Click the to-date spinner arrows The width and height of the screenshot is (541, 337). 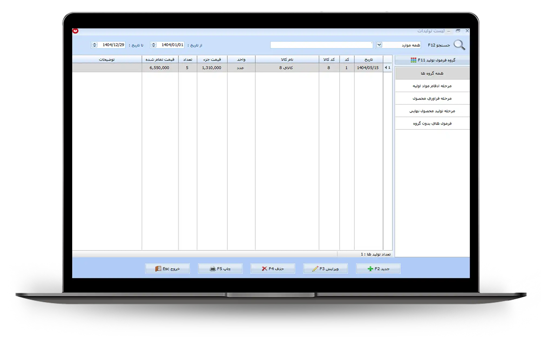pyautogui.click(x=94, y=45)
